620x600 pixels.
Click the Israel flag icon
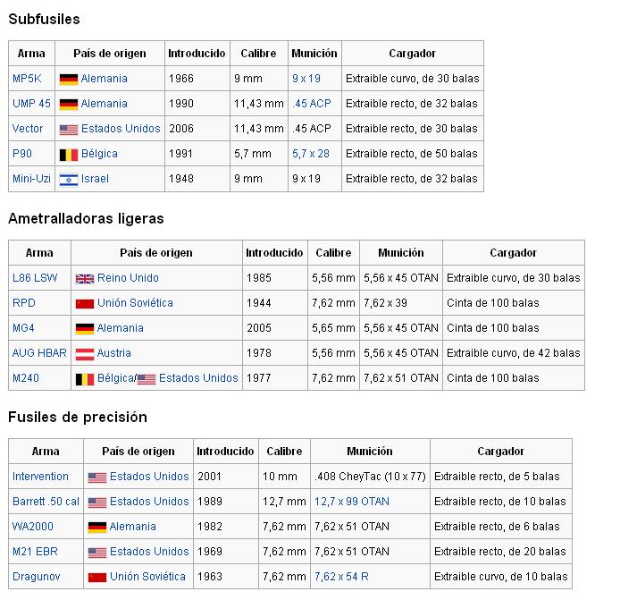click(x=69, y=179)
